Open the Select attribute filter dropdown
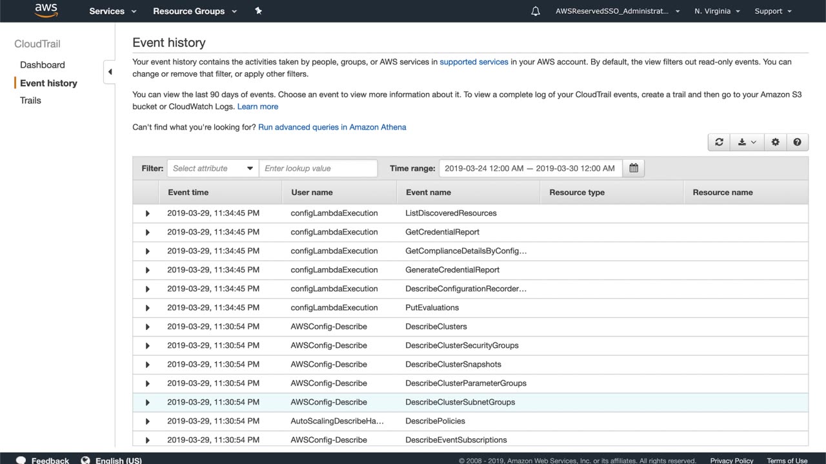Screen dimensions: 826x464 (213, 168)
